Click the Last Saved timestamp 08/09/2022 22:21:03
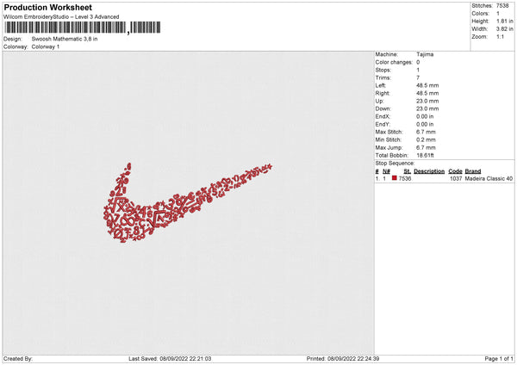This screenshot has height=365, width=517. pyautogui.click(x=185, y=359)
